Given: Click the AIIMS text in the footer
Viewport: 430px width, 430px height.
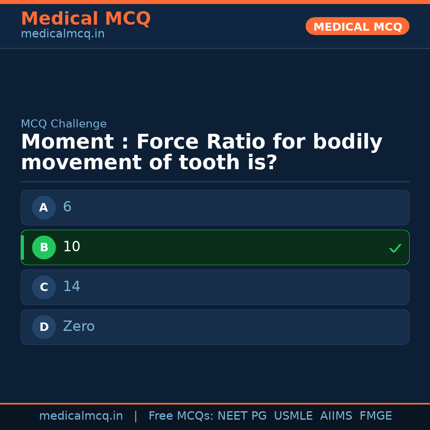Looking at the screenshot, I should [x=336, y=416].
